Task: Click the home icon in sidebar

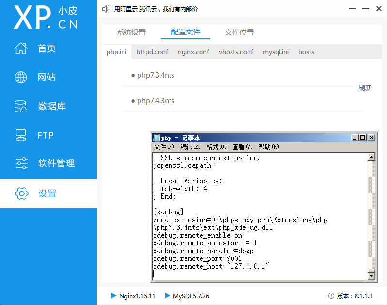Action: click(x=21, y=48)
